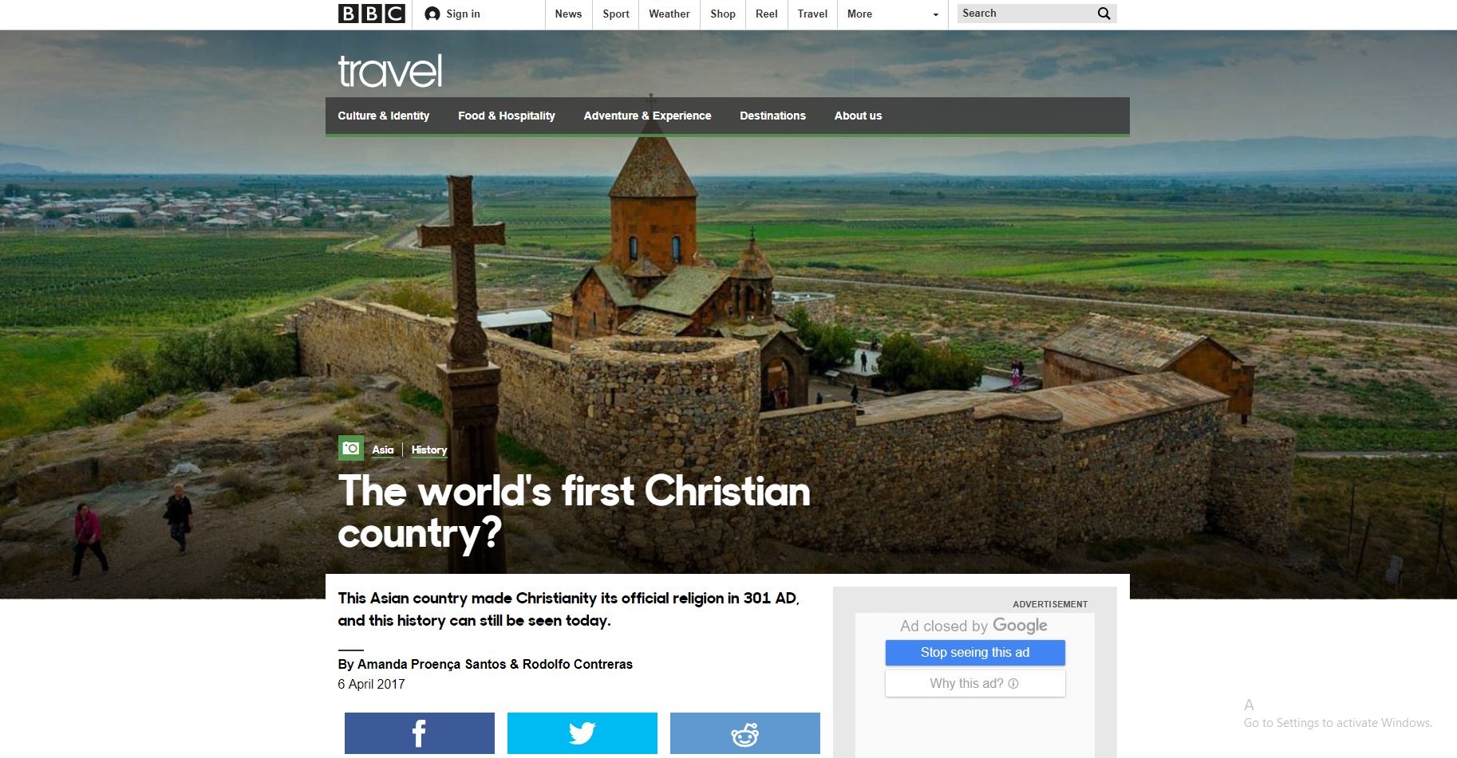1457x758 pixels.
Task: Click the search magnifying glass icon
Action: click(x=1104, y=14)
